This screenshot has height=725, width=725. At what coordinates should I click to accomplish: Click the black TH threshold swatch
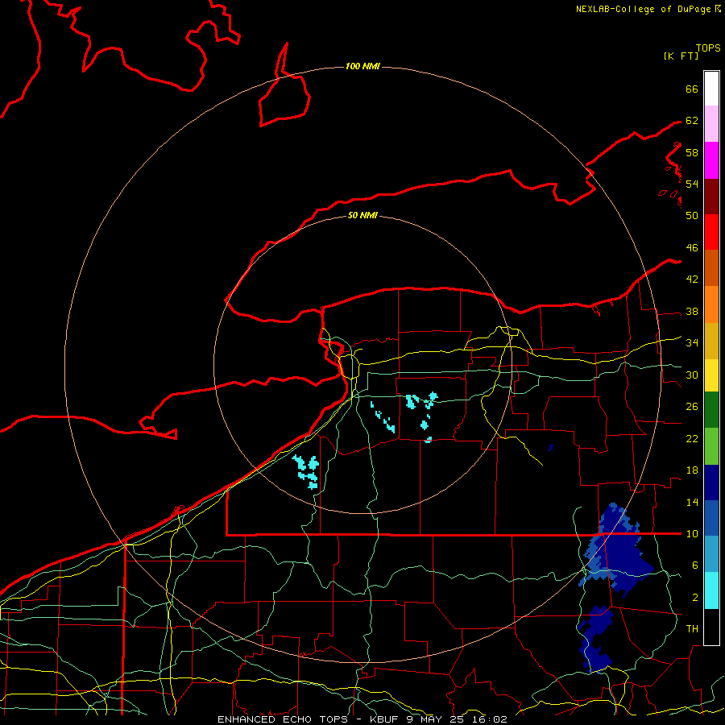[711, 627]
